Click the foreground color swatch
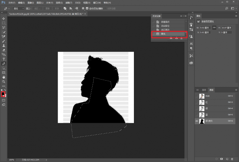239x162 pixels. tap(3, 94)
